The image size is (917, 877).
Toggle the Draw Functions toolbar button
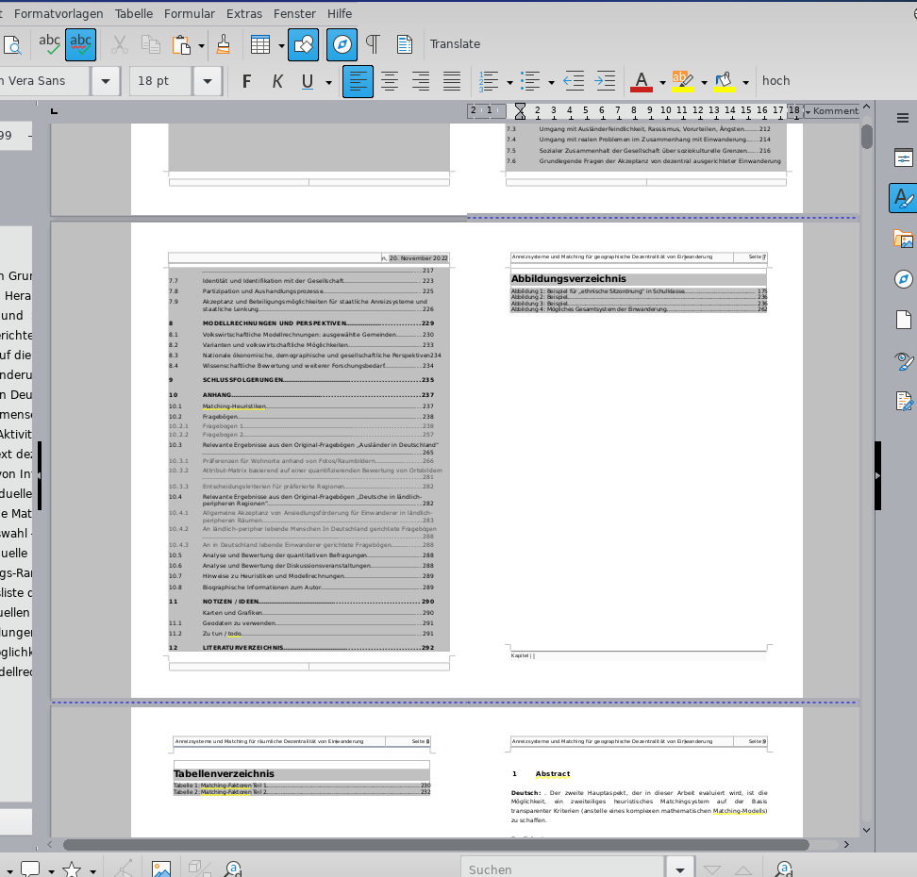click(304, 45)
